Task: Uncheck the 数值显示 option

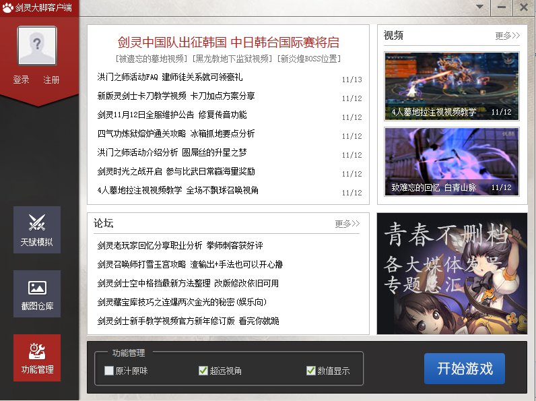Action: pyautogui.click(x=310, y=371)
